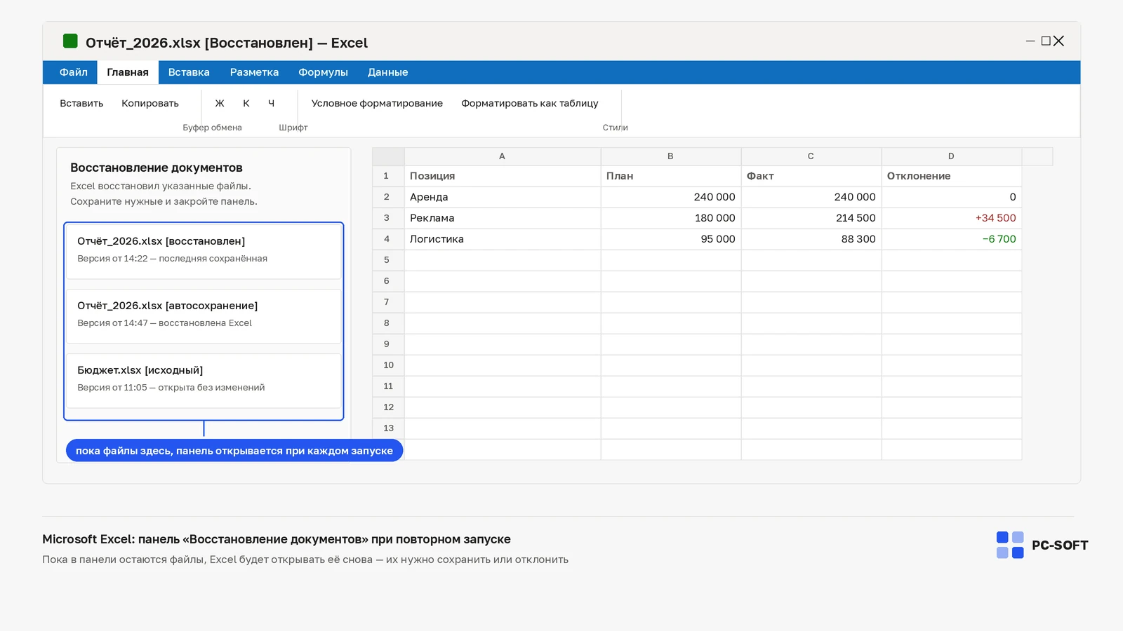This screenshot has width=1123, height=631.
Task: Toggle bold with the Ж button
Action: pos(220,103)
